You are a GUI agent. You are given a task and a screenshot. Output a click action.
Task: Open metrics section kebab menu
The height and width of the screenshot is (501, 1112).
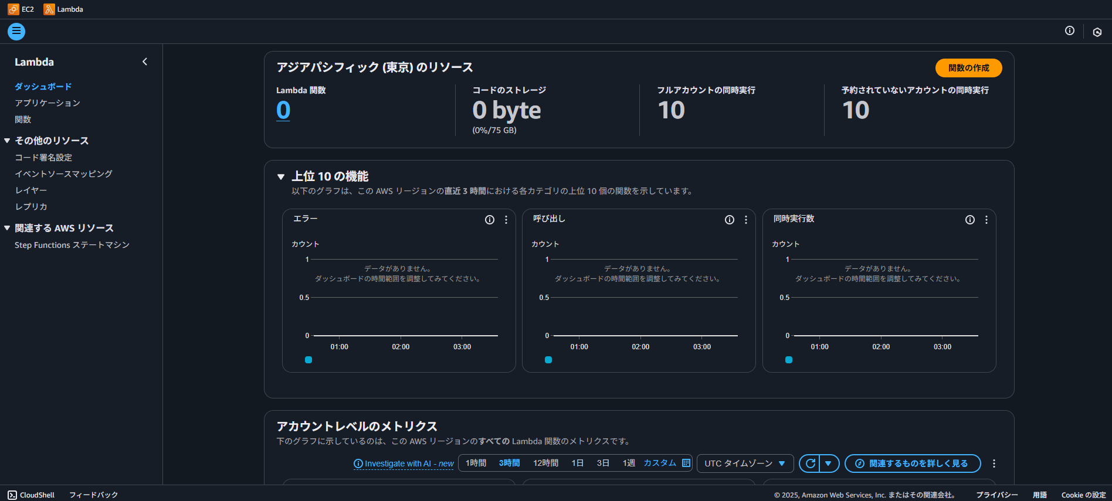[x=994, y=463]
